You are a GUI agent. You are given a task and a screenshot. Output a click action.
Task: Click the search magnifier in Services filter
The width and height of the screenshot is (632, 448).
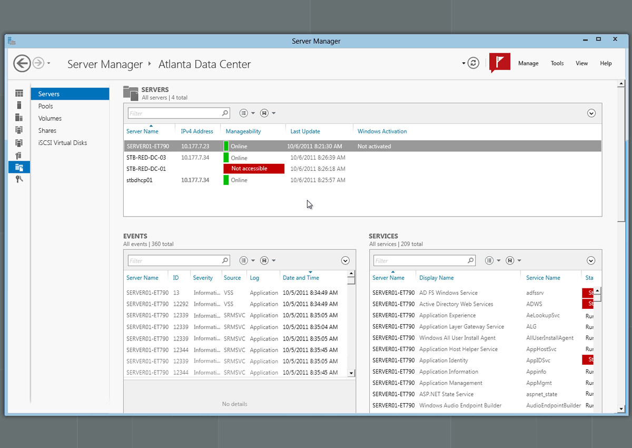point(471,260)
